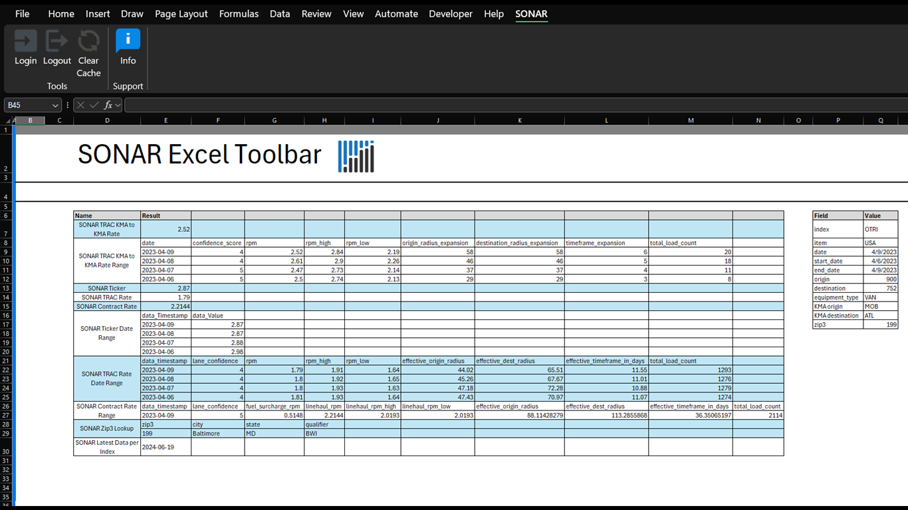908x510 pixels.
Task: Click the 'SONAR Contract Rate' value 2.2144
Action: [x=166, y=307]
